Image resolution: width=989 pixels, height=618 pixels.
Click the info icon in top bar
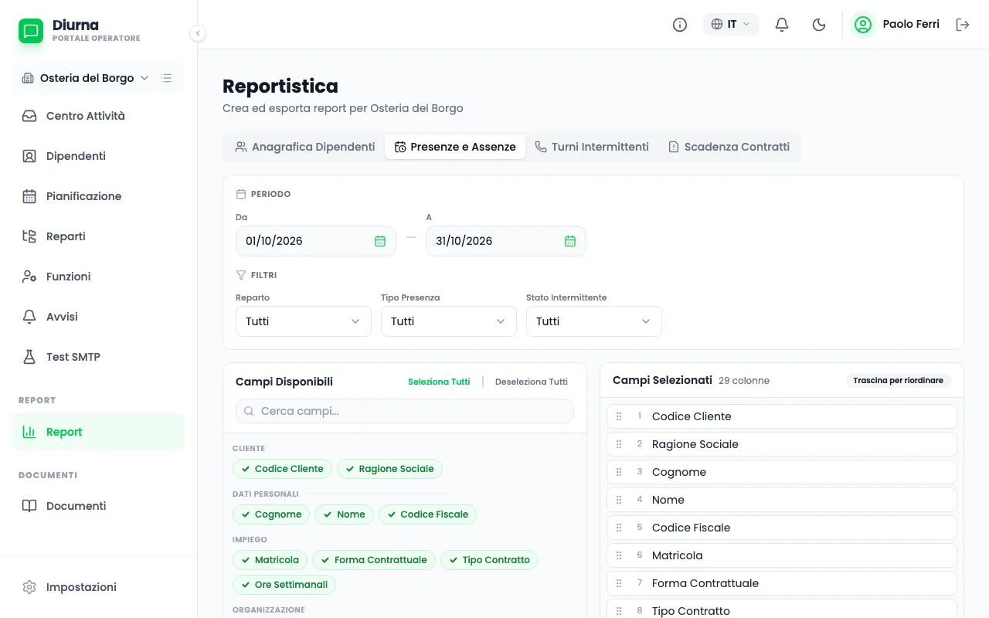pos(680,25)
